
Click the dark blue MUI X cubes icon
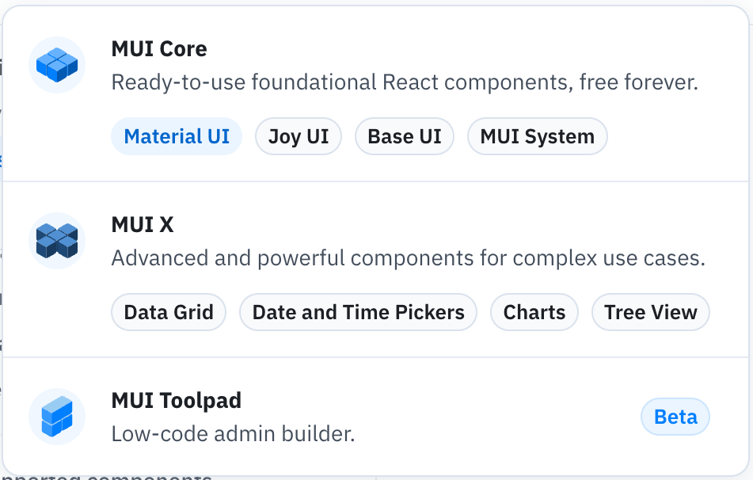(57, 241)
